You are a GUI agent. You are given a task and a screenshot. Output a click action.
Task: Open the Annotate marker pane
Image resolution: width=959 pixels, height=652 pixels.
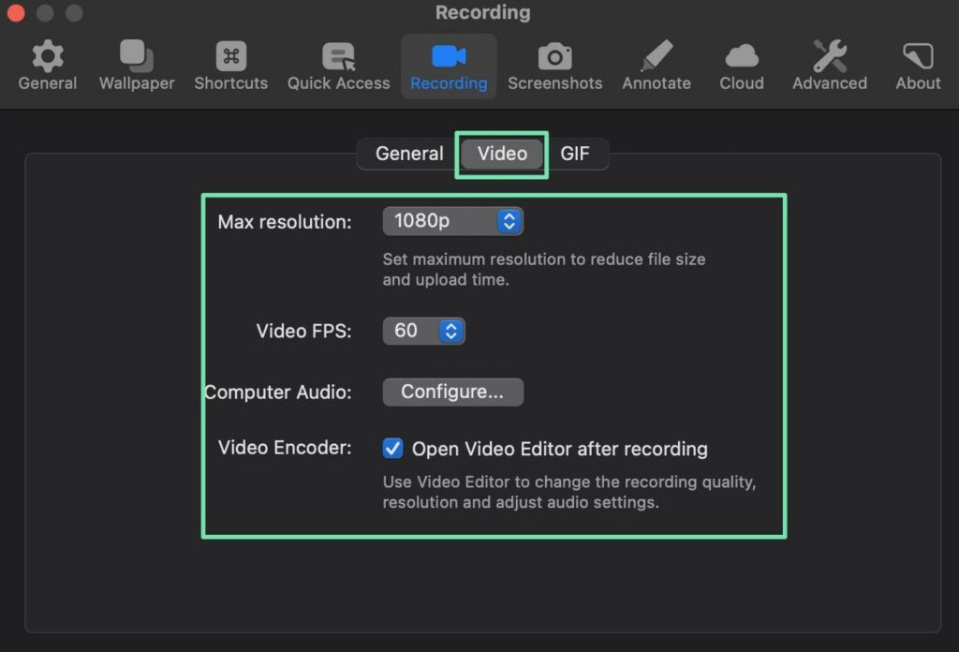tap(657, 66)
